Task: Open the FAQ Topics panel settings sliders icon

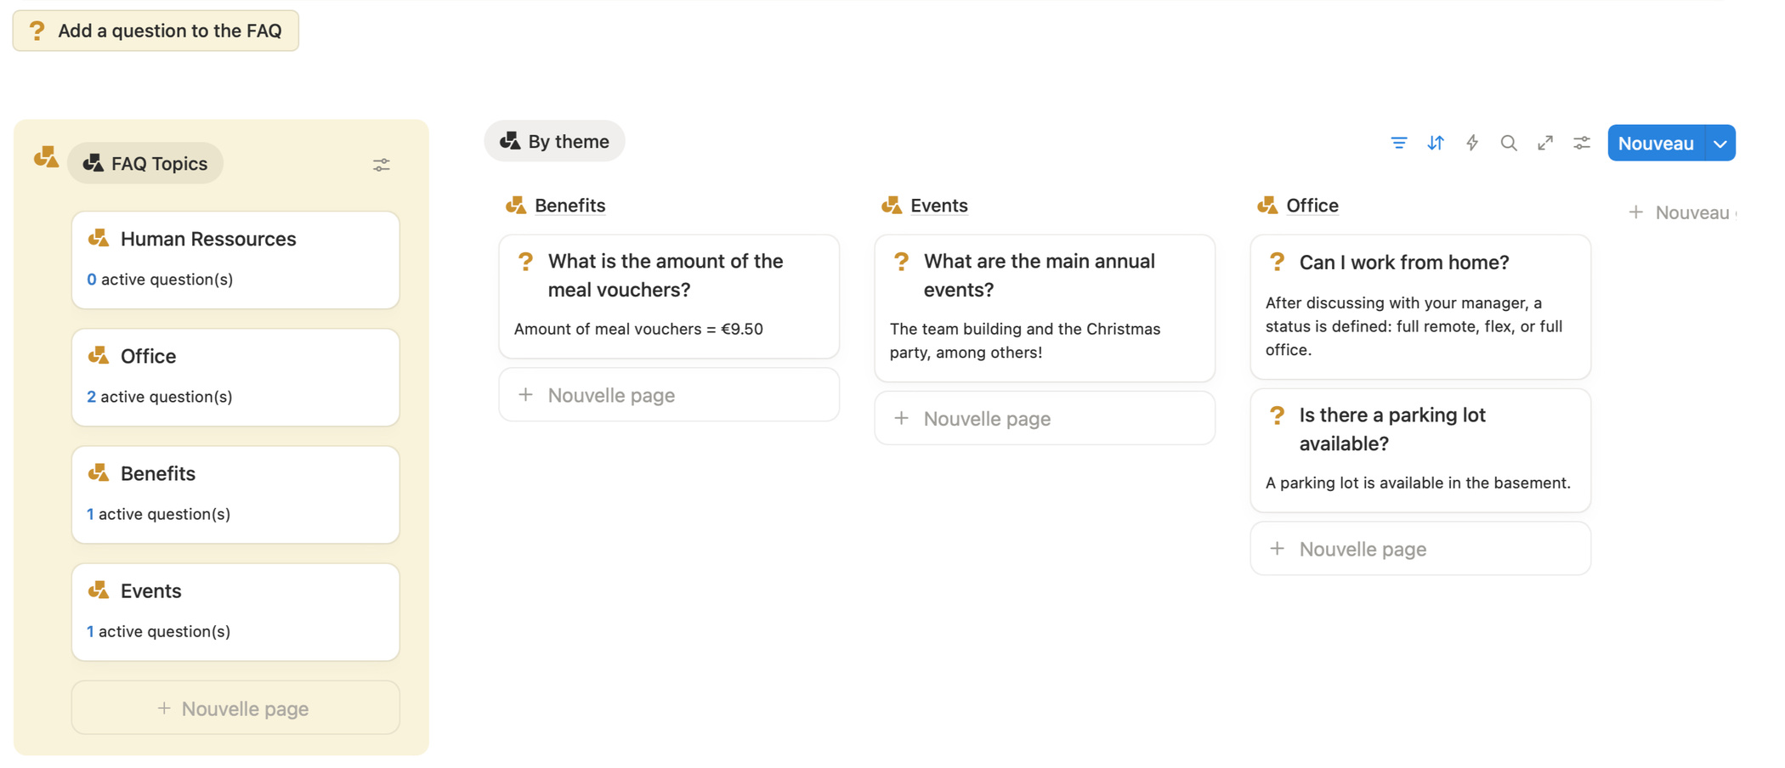Action: click(381, 164)
